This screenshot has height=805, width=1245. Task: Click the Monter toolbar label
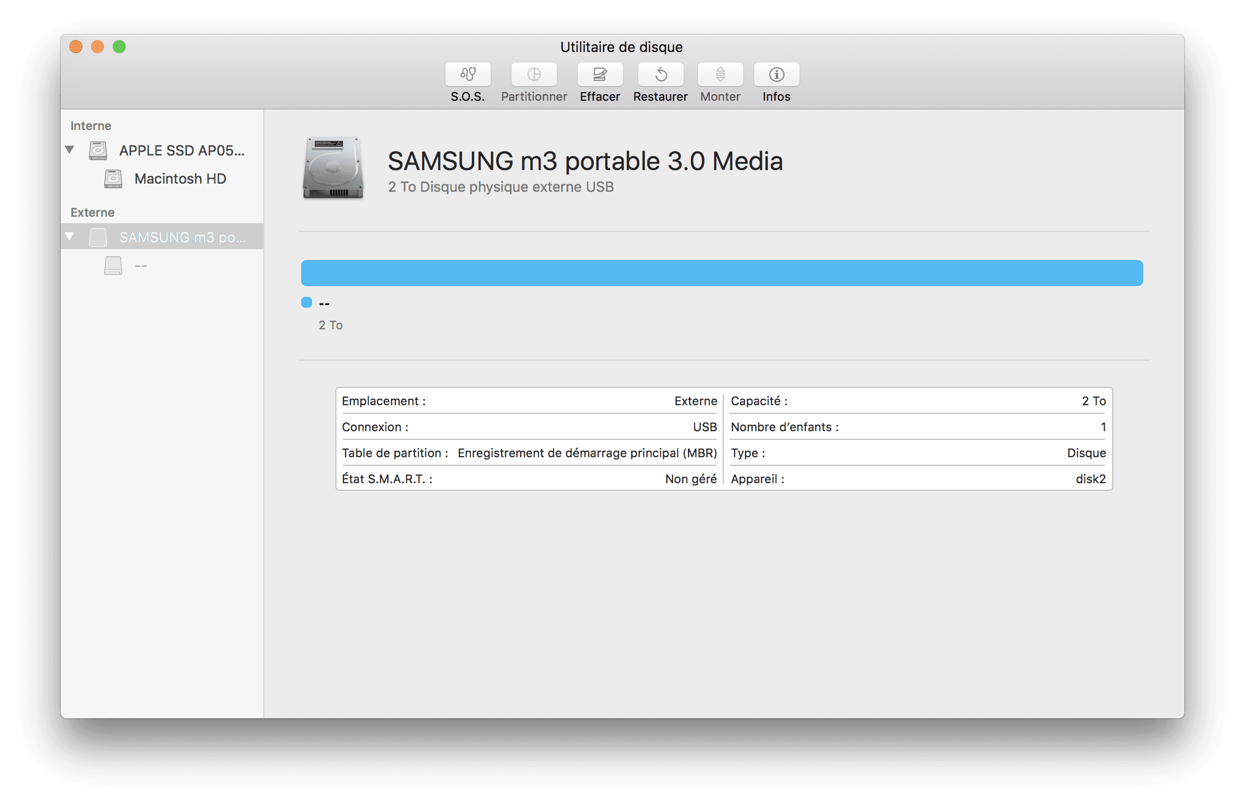(x=720, y=97)
